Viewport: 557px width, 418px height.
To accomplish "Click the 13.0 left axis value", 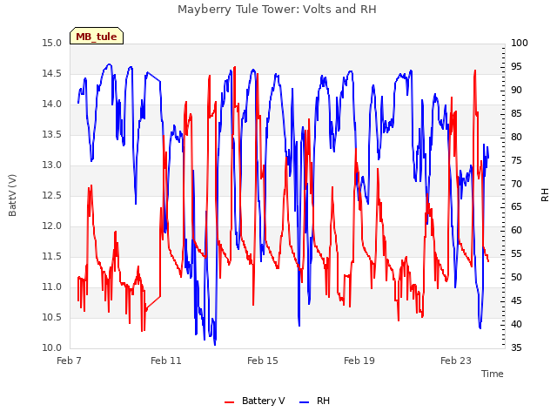I will click(52, 165).
